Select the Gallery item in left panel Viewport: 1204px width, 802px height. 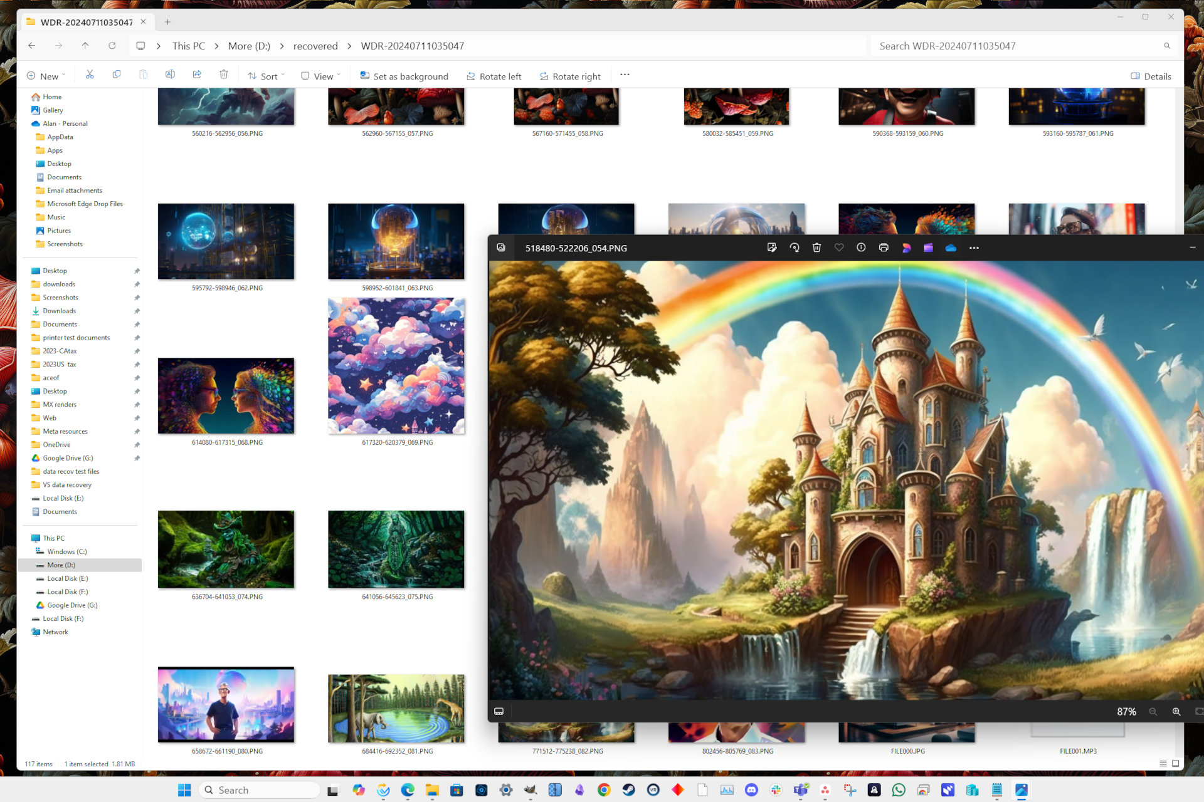click(x=52, y=109)
